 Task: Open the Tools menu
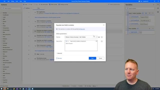click(x=17, y=1)
